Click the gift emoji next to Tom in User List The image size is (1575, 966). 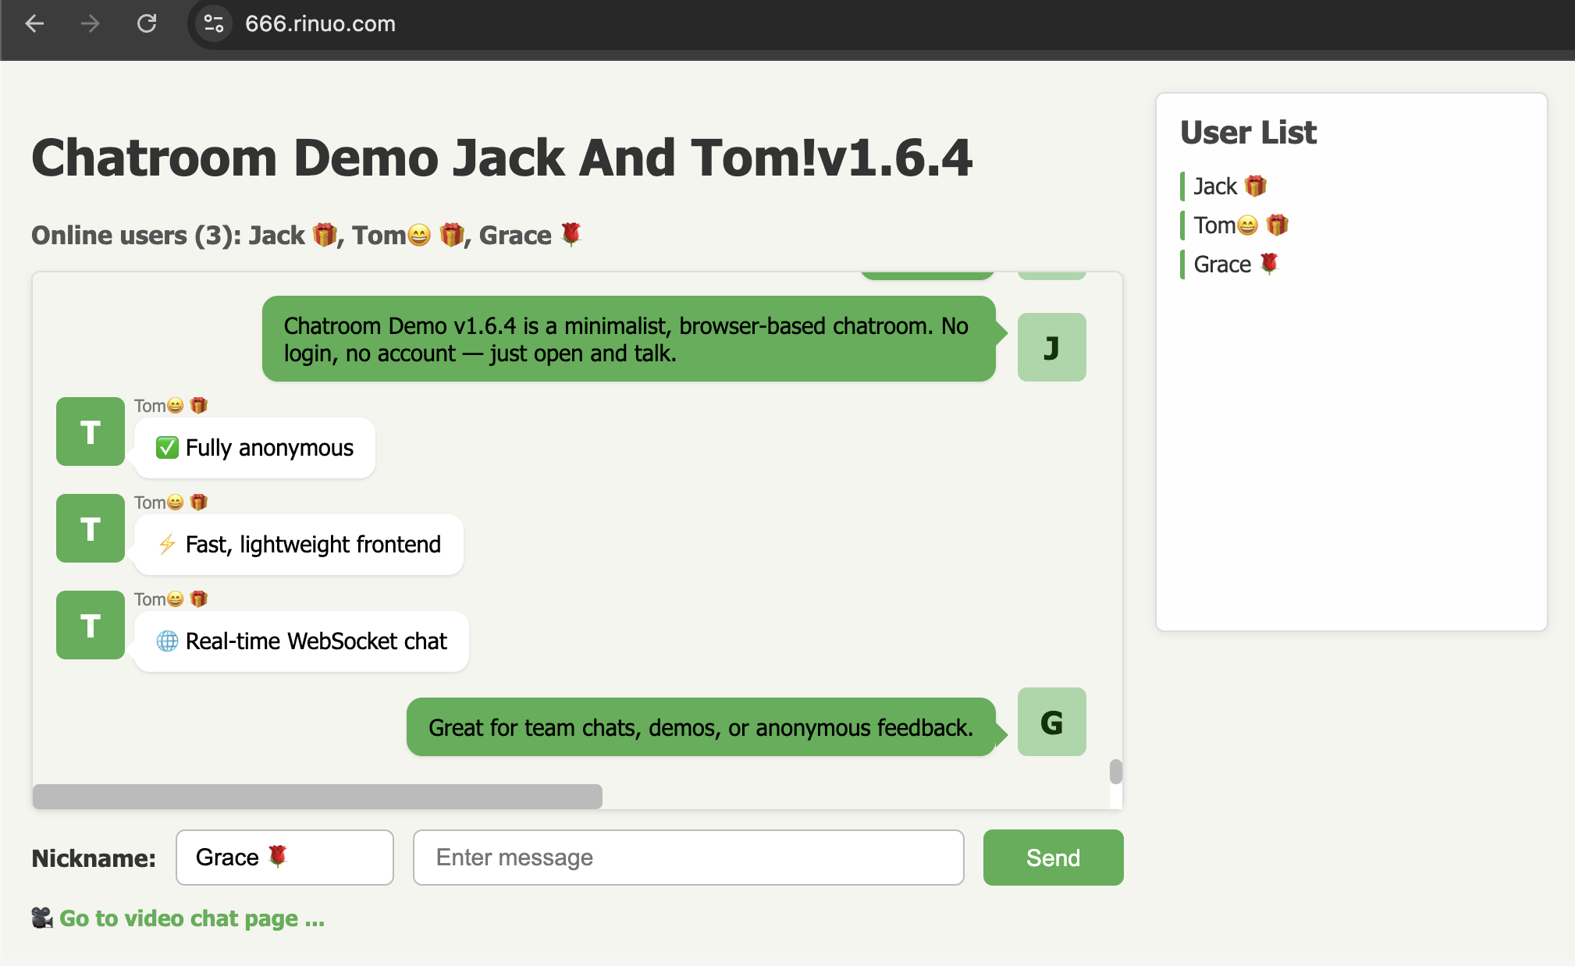click(1277, 225)
